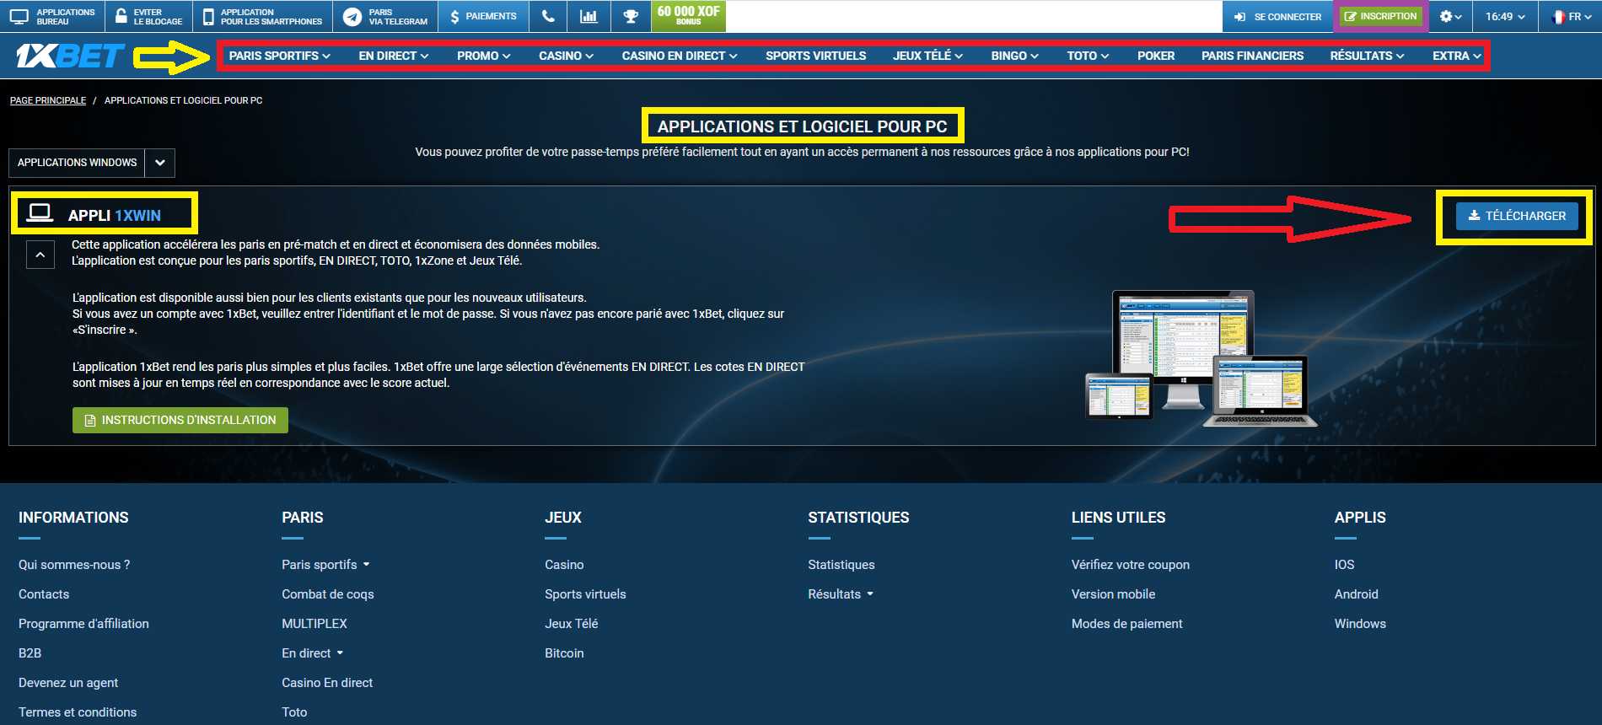Open footer Statistiques link
The width and height of the screenshot is (1602, 725).
pyautogui.click(x=841, y=565)
